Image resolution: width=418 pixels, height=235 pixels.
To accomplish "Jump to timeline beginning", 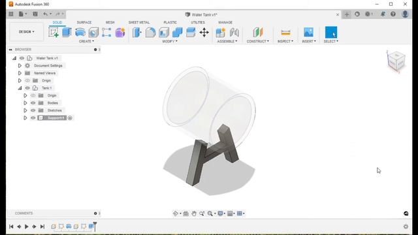I will point(11,227).
